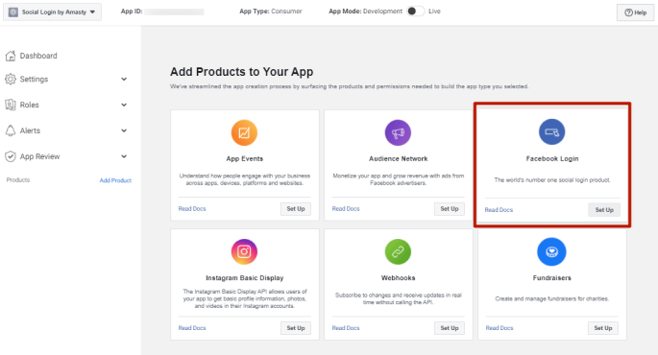The height and width of the screenshot is (355, 658).
Task: Open Read Docs for App Events
Action: 192,209
